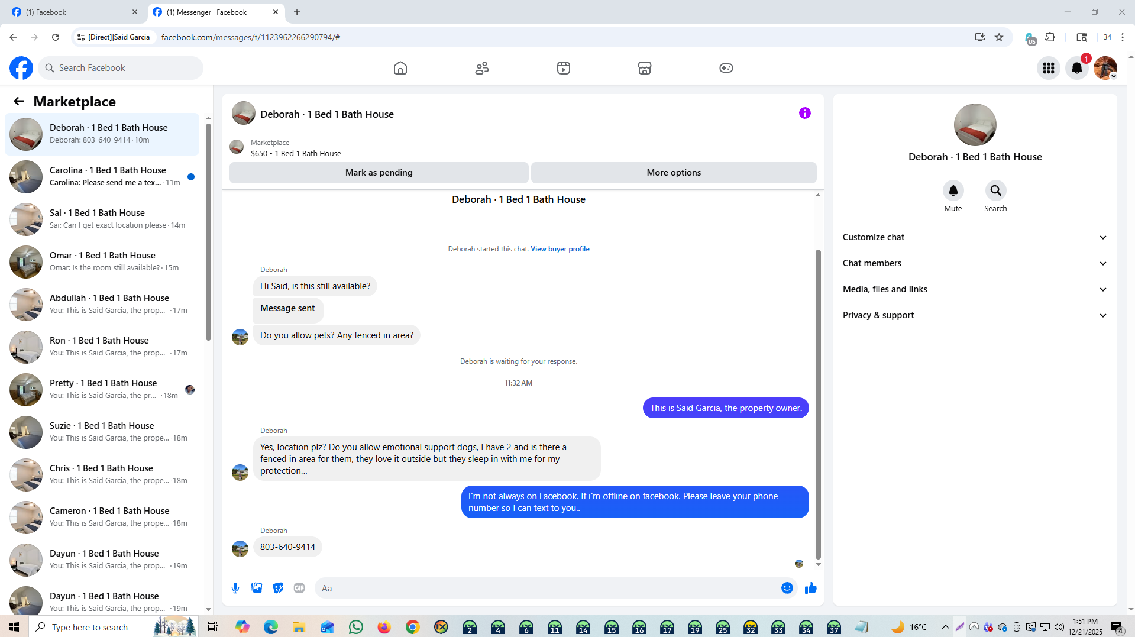Click the $650 - 1 Bed 1 Bath House listing
The image size is (1135, 637).
[x=296, y=153]
